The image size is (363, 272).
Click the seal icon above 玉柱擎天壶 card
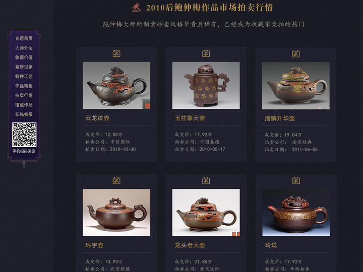pos(206,54)
